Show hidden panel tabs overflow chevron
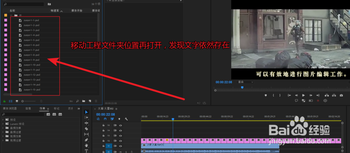 pos(78,109)
